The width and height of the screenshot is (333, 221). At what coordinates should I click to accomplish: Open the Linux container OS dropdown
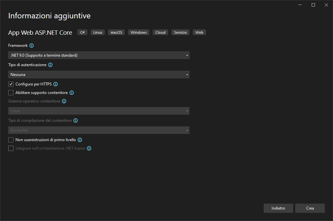point(99,111)
